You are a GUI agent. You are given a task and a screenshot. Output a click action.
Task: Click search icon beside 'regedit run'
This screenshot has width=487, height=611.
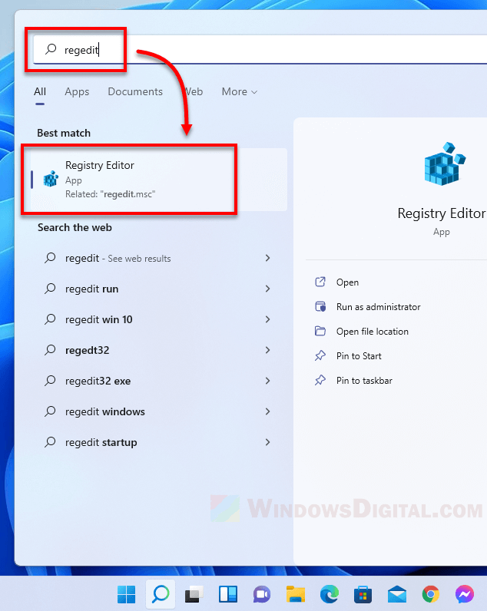tap(50, 289)
